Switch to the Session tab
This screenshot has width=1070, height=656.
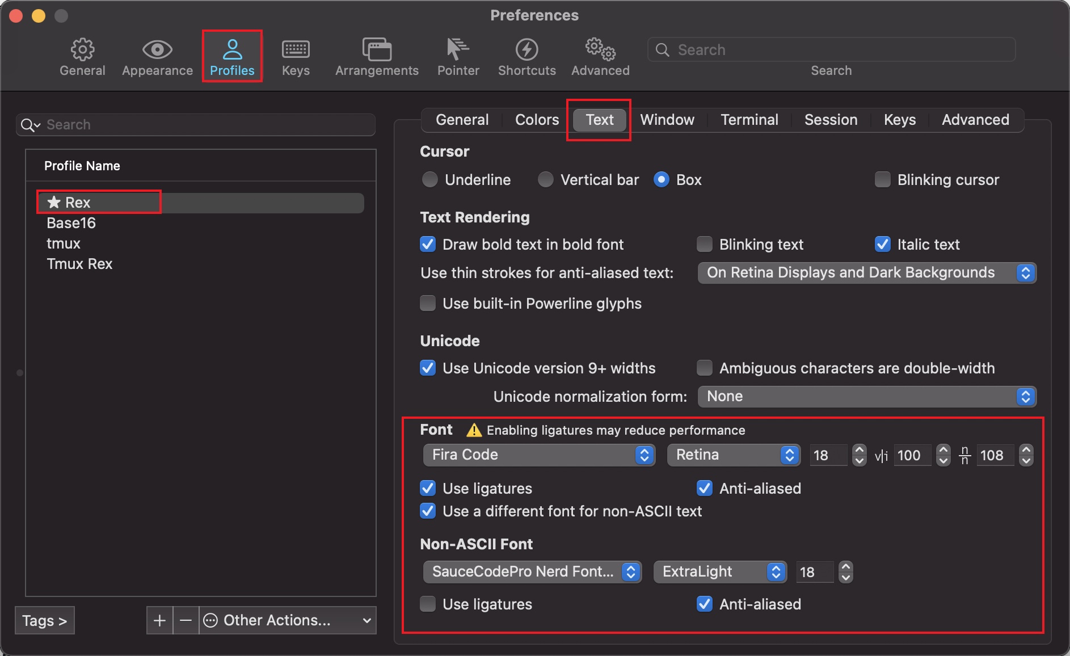pyautogui.click(x=831, y=120)
